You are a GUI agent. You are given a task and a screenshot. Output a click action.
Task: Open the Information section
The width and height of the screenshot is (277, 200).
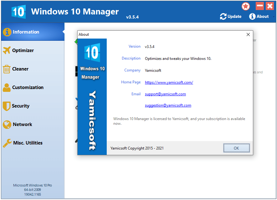coord(33,32)
